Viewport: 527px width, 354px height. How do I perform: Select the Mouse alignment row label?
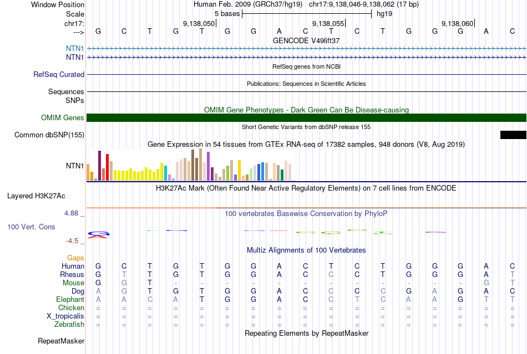[73, 283]
